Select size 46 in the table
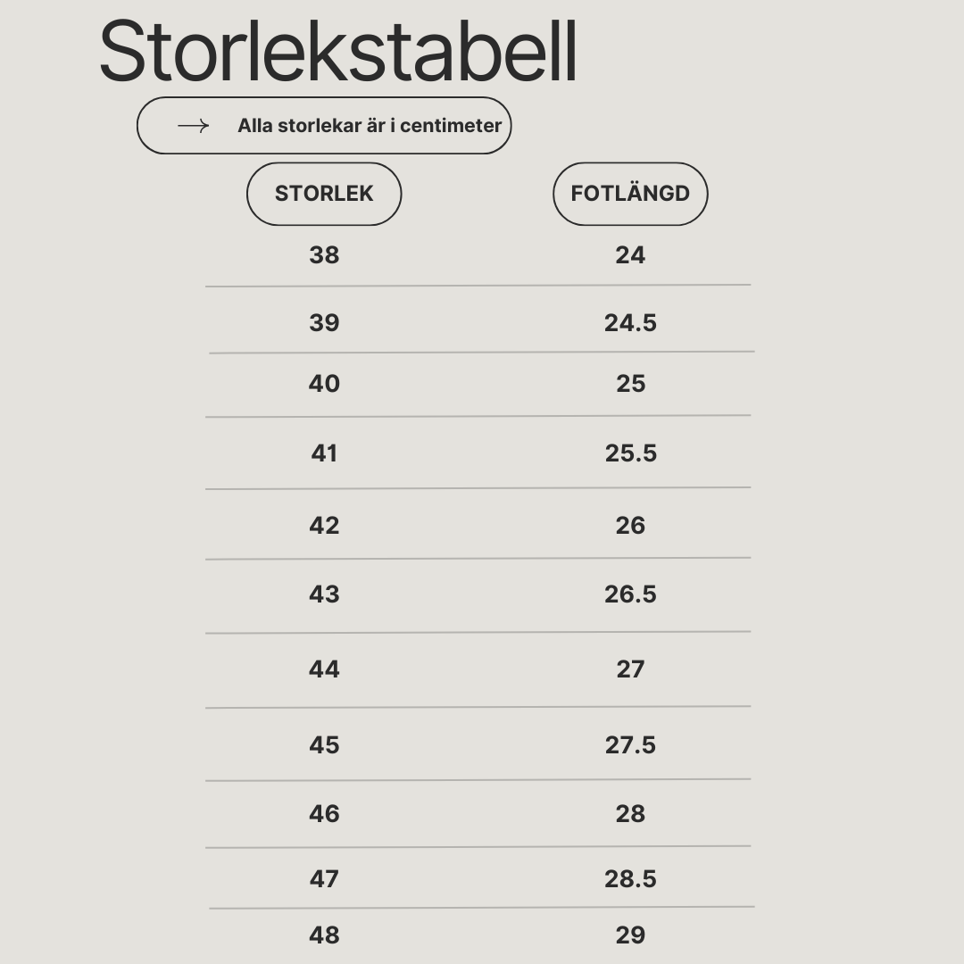964x964 pixels. click(x=324, y=814)
